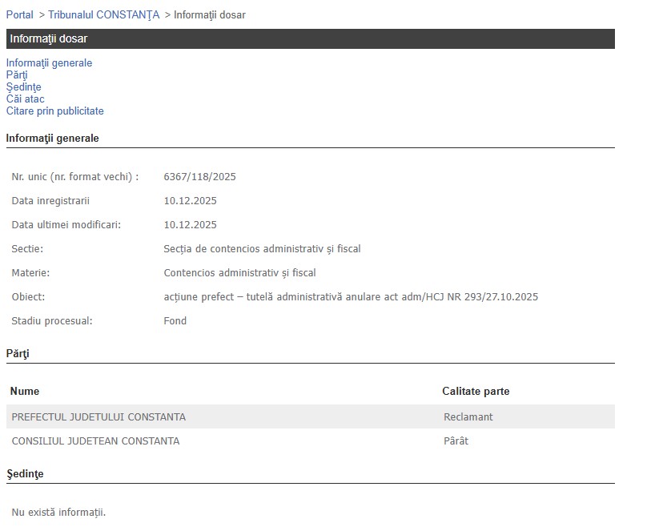663x527 pixels.
Task: Go to the Părți section link
Action: click(x=17, y=74)
